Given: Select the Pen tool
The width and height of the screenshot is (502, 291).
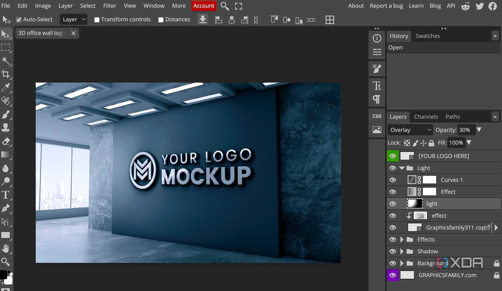Looking at the screenshot, I should [x=6, y=209].
